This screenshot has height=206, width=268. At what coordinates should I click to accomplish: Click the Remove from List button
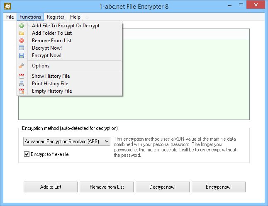107,187
